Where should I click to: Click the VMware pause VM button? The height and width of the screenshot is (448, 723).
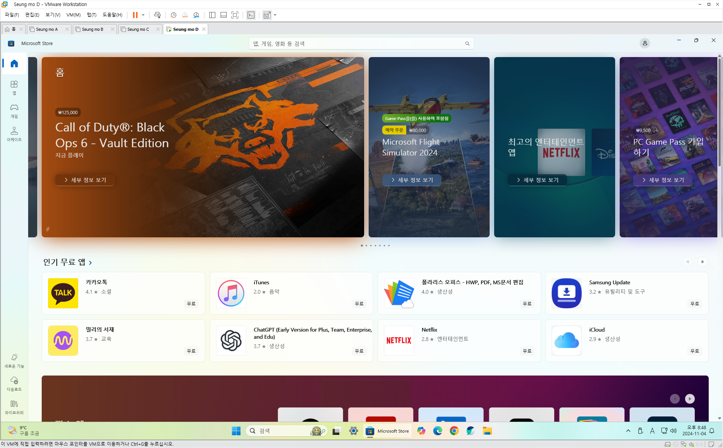135,15
